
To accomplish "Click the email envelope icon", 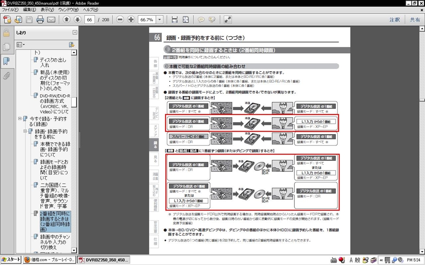I will pos(51,19).
